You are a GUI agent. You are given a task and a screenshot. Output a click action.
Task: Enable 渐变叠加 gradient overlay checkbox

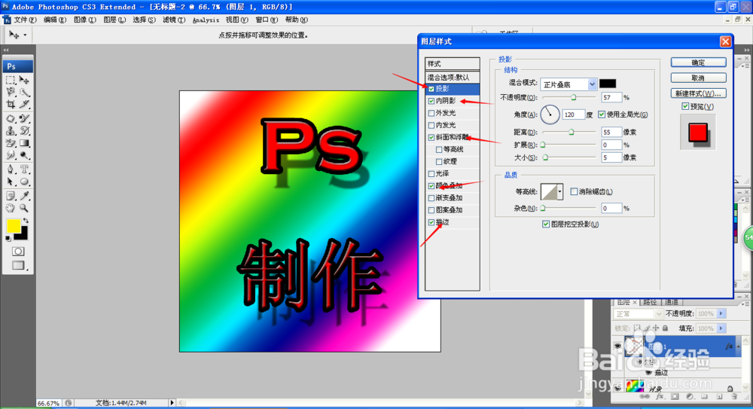pyautogui.click(x=431, y=198)
